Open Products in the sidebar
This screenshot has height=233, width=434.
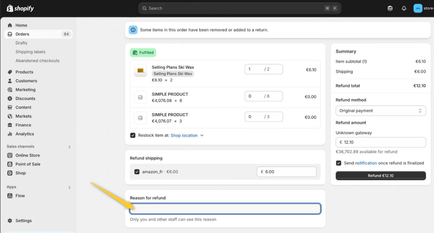point(24,72)
